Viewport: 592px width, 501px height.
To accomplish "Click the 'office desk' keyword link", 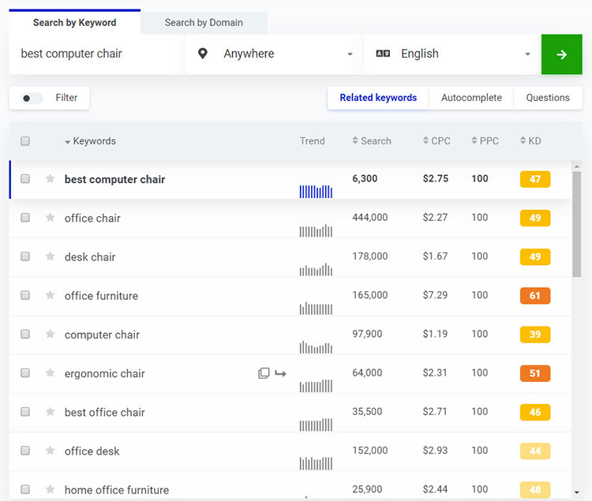I will (92, 451).
